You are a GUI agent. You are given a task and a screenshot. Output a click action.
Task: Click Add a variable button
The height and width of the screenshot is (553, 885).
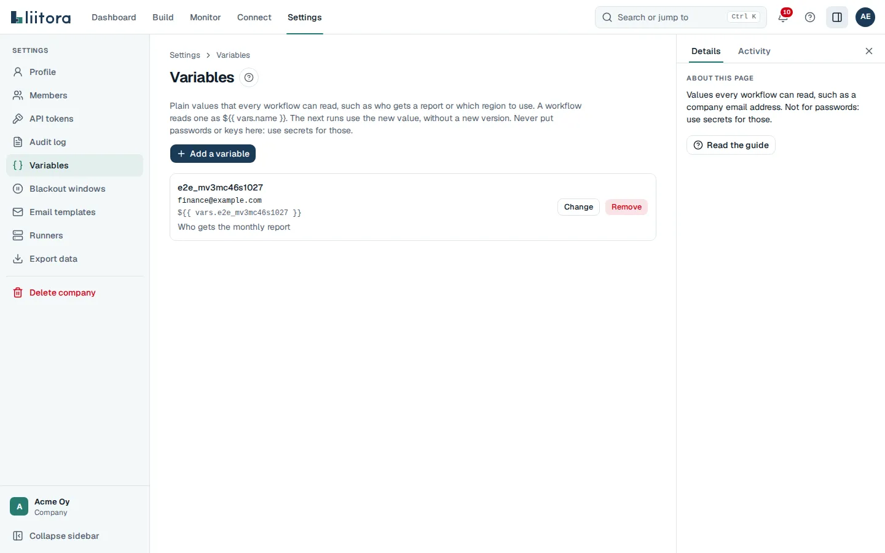click(213, 154)
